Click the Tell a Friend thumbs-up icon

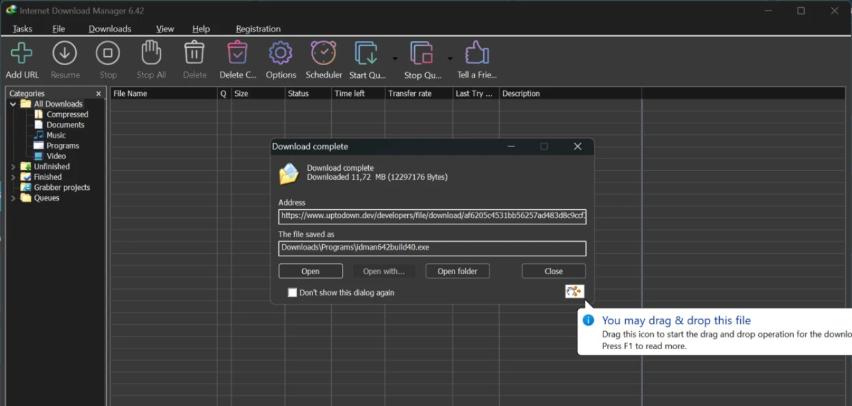click(x=477, y=54)
